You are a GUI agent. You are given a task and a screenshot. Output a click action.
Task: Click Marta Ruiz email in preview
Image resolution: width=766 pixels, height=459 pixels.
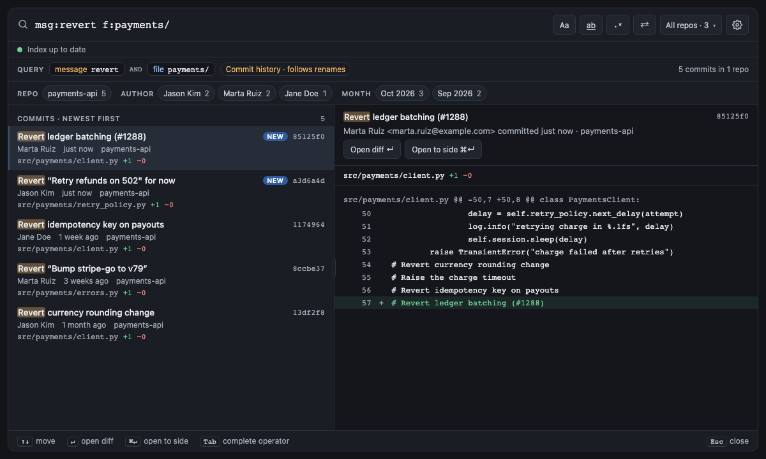tap(441, 131)
